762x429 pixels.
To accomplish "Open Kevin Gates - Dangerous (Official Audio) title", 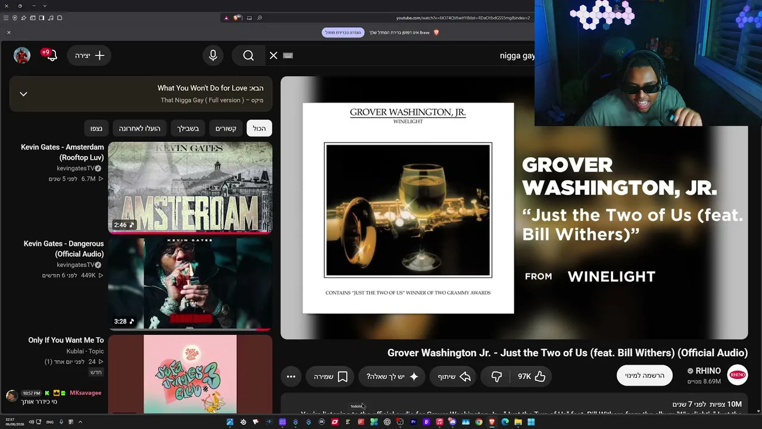I will click(64, 248).
